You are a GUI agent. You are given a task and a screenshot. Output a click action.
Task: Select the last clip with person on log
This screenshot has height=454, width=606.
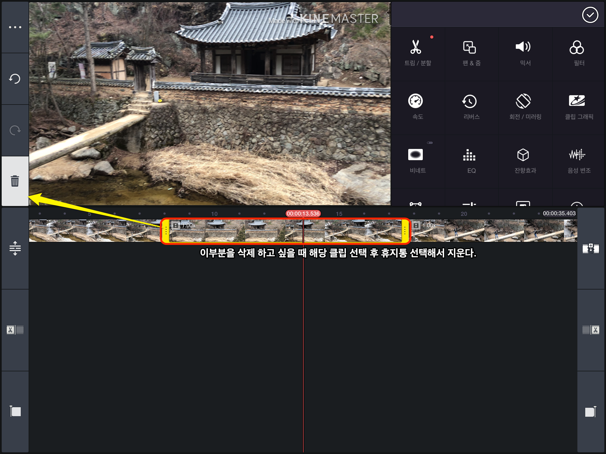(494, 231)
